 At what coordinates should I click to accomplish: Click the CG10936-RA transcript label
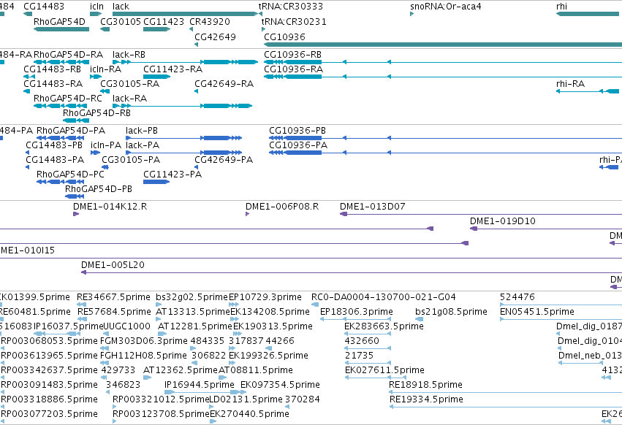pyautogui.click(x=294, y=69)
